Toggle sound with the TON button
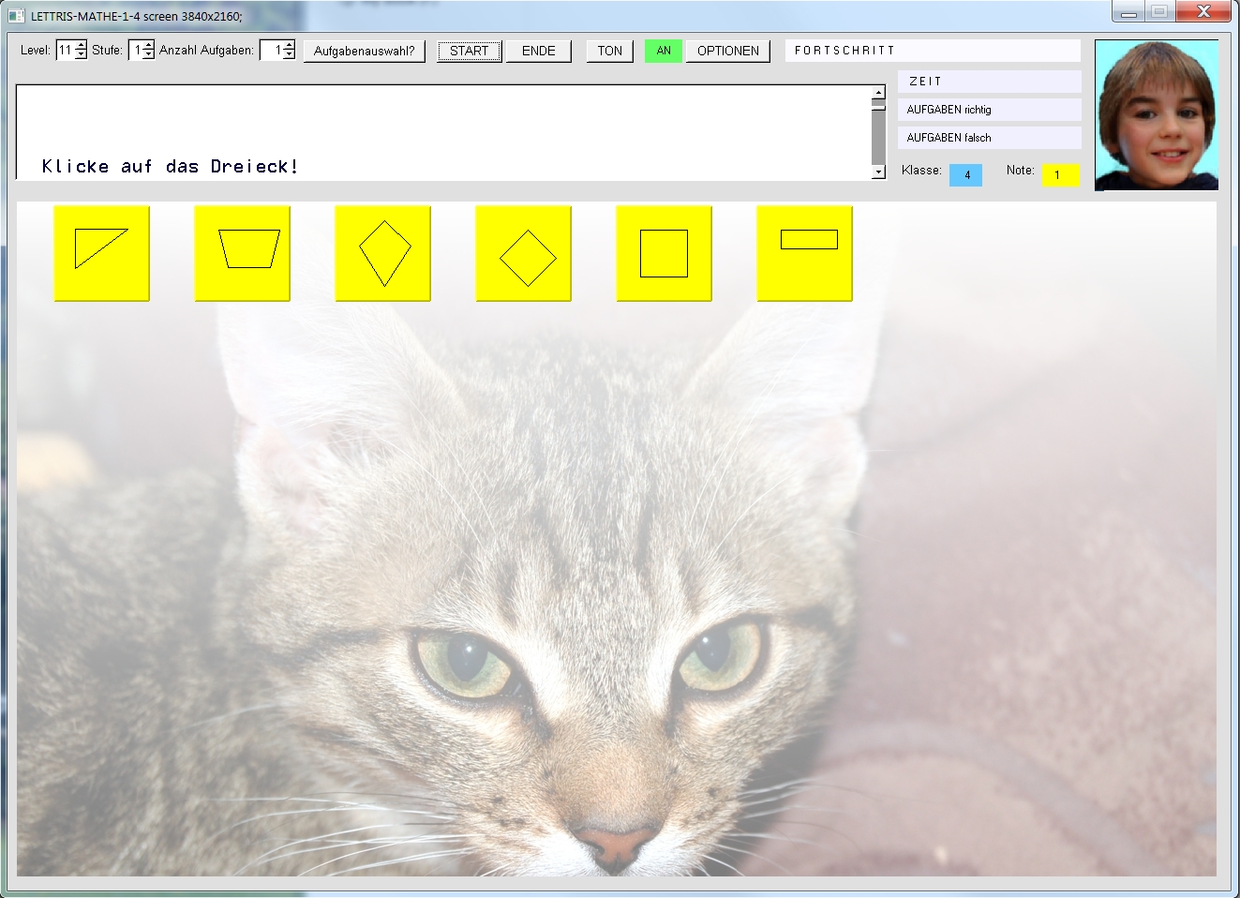Image resolution: width=1240 pixels, height=898 pixels. tap(609, 51)
